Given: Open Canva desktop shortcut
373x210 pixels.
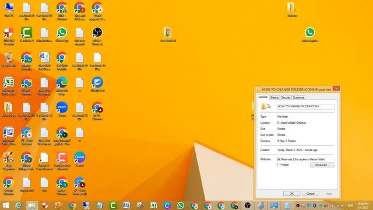Looking at the screenshot, I should (80, 159).
